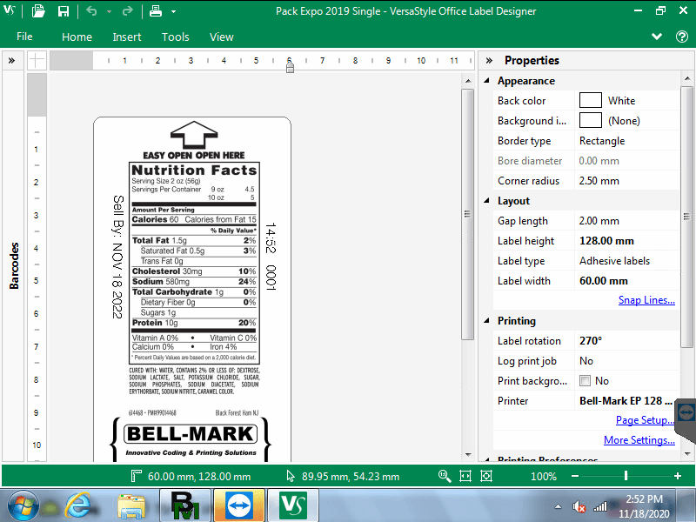Pick the Back color white swatch
Viewport: 696px width, 522px height.
pyautogui.click(x=591, y=100)
